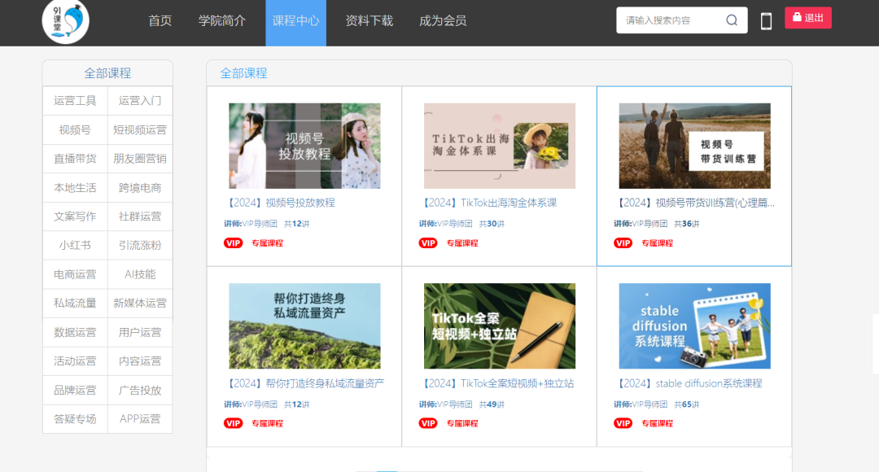
Task: Click the 共65讲 lesson count text
Action: [x=687, y=404]
